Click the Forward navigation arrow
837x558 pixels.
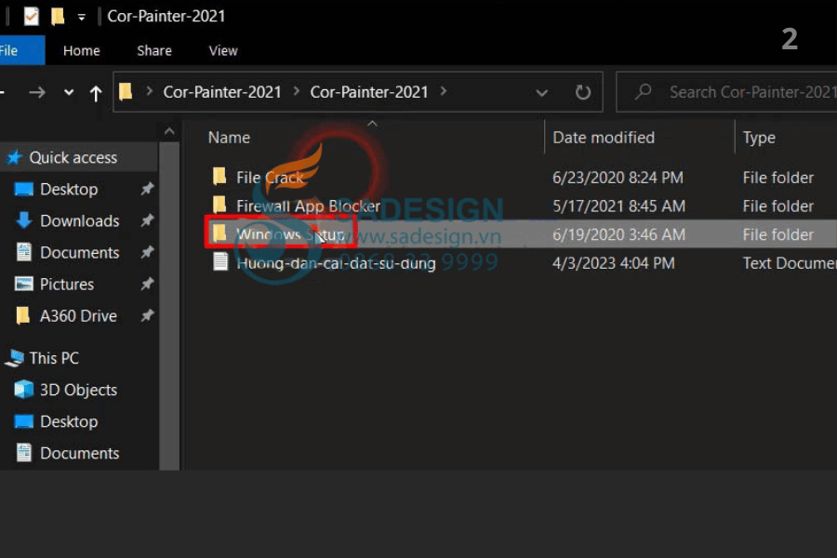37,92
